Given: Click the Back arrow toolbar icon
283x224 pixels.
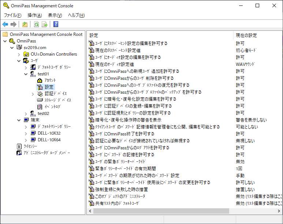Looking at the screenshot, I should click(5, 24).
